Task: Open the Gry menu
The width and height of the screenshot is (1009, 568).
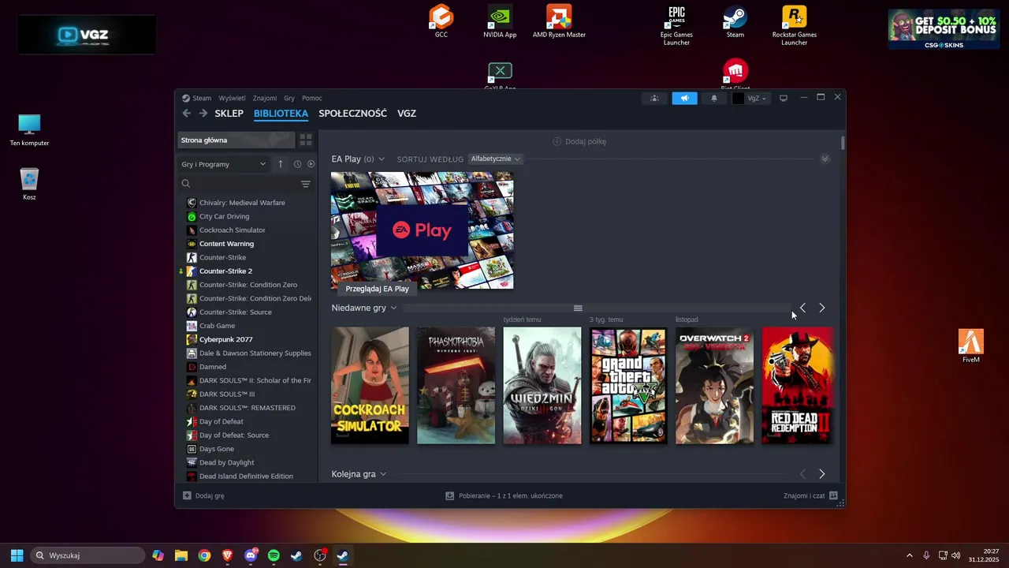Action: click(x=289, y=99)
